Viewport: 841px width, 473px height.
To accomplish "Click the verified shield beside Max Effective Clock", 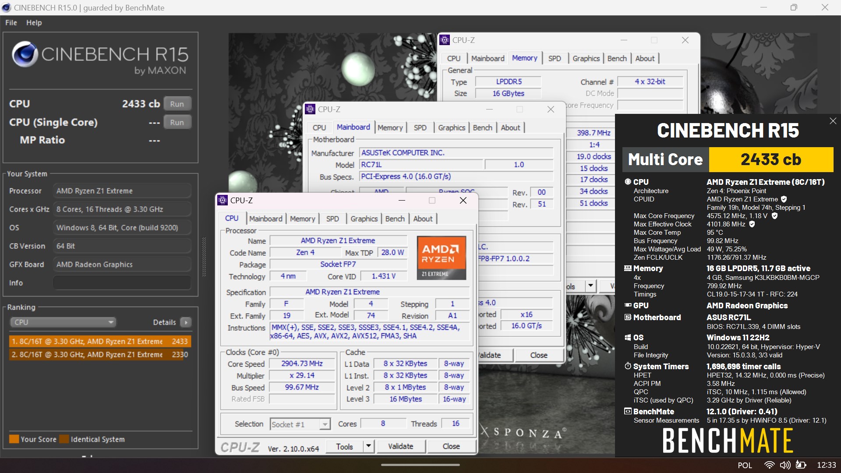I will pos(752,224).
